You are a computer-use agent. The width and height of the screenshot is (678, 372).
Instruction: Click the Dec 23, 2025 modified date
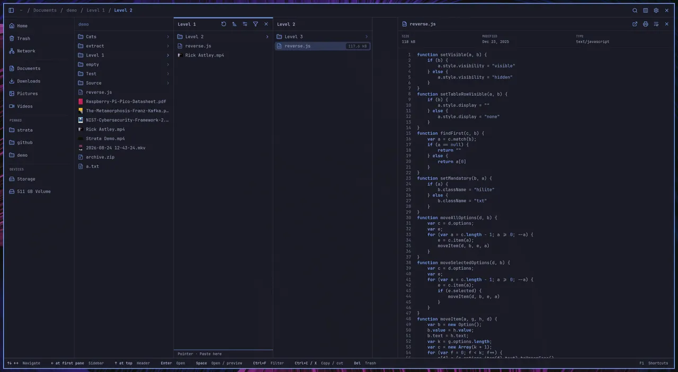495,42
